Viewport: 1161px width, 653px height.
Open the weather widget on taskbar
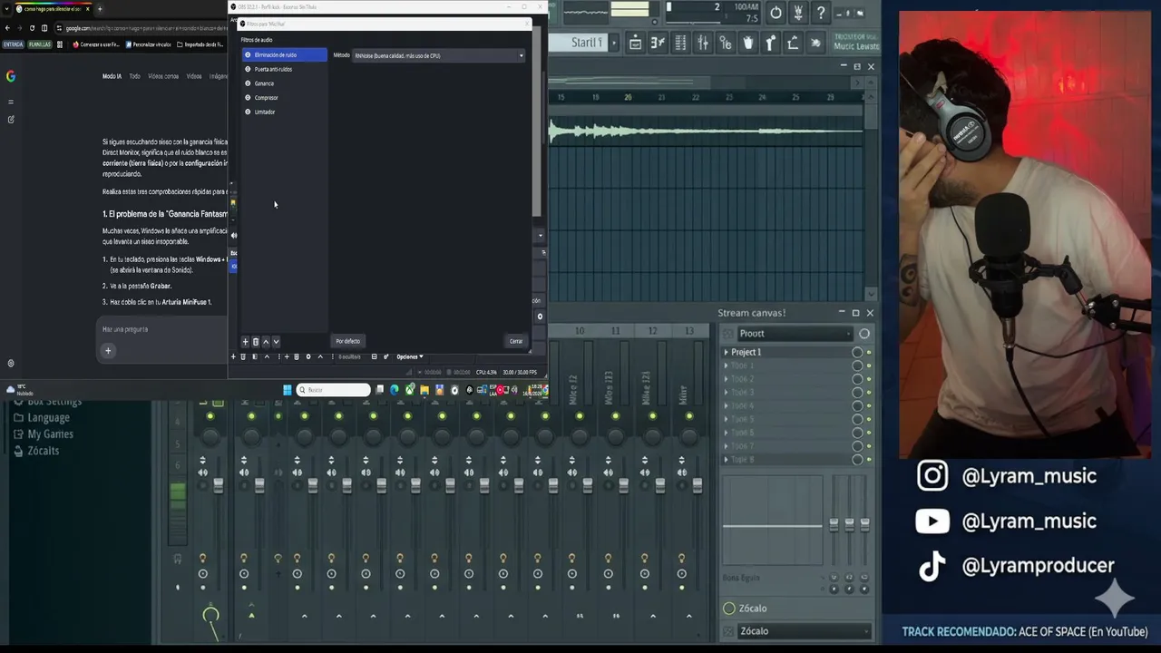coord(20,390)
